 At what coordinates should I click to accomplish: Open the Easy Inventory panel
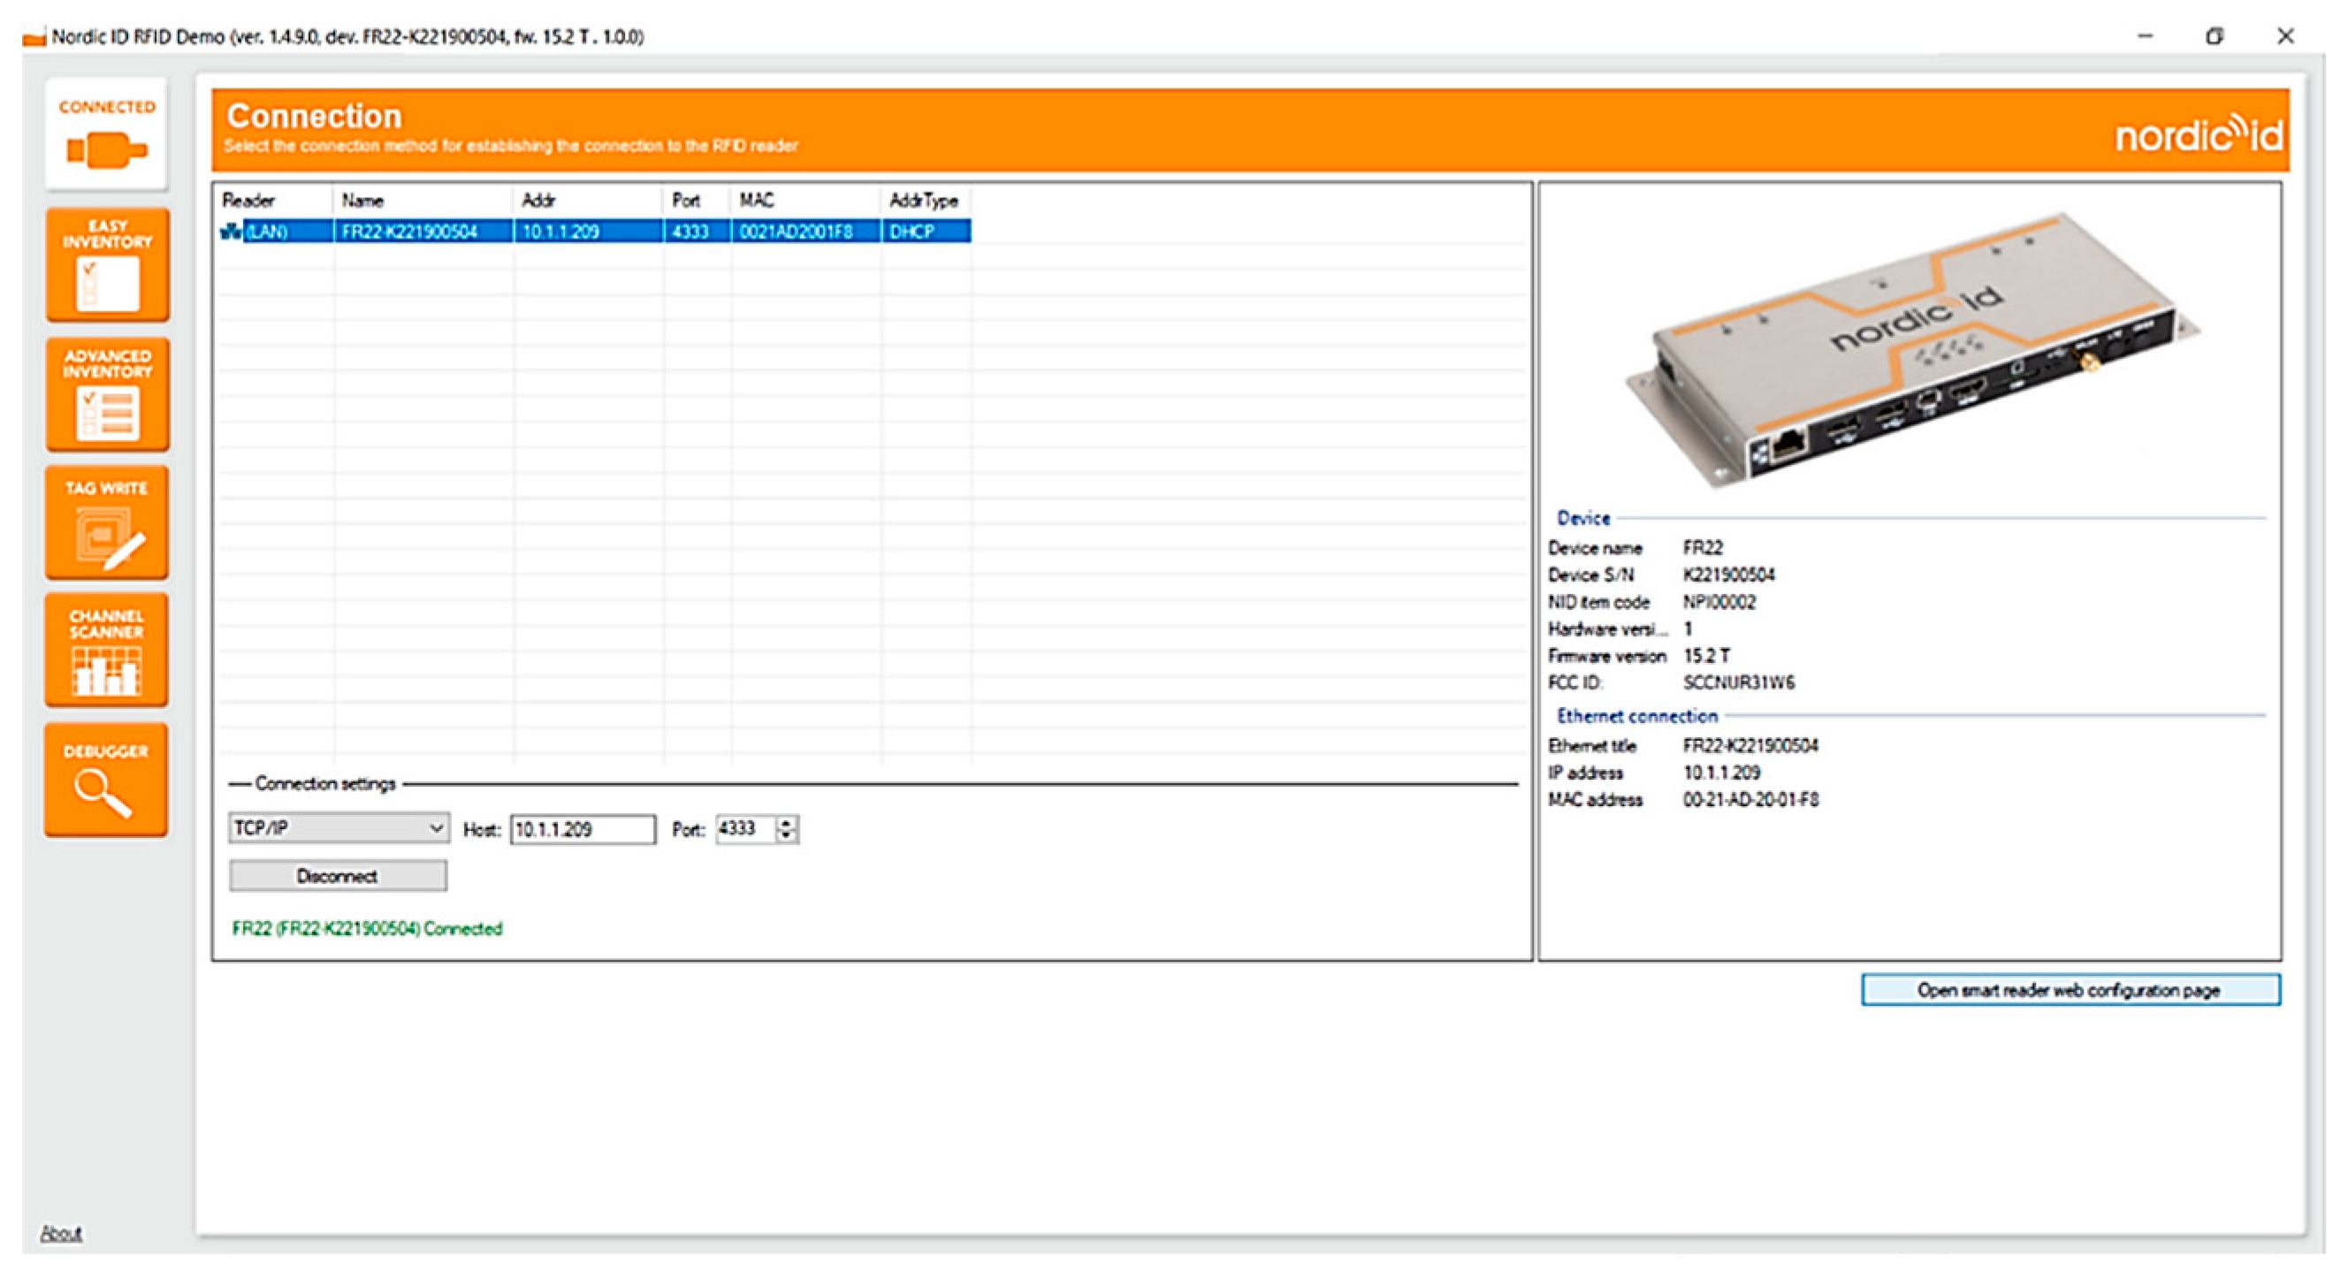(107, 264)
